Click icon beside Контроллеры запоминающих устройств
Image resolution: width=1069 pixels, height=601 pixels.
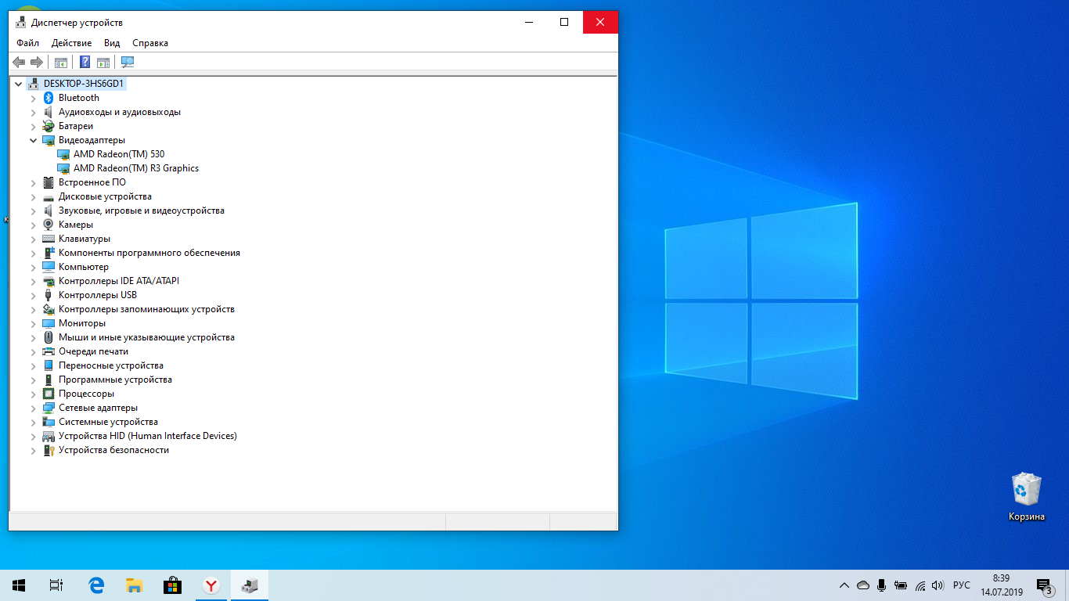pos(49,309)
